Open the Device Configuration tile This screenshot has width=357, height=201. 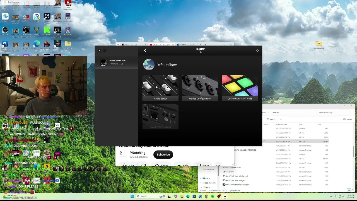(x=200, y=88)
